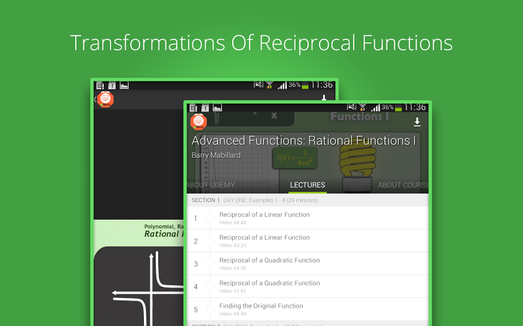
Task: Toggle the completion circle for lecture 1
Action: [210, 218]
